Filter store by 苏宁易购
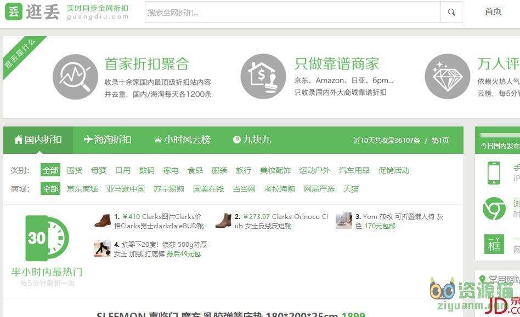Screen dimensions: 520x317 point(169,188)
